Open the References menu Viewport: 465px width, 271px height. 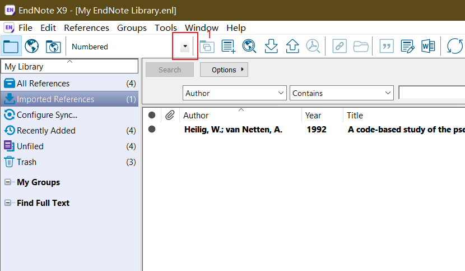pyautogui.click(x=87, y=28)
